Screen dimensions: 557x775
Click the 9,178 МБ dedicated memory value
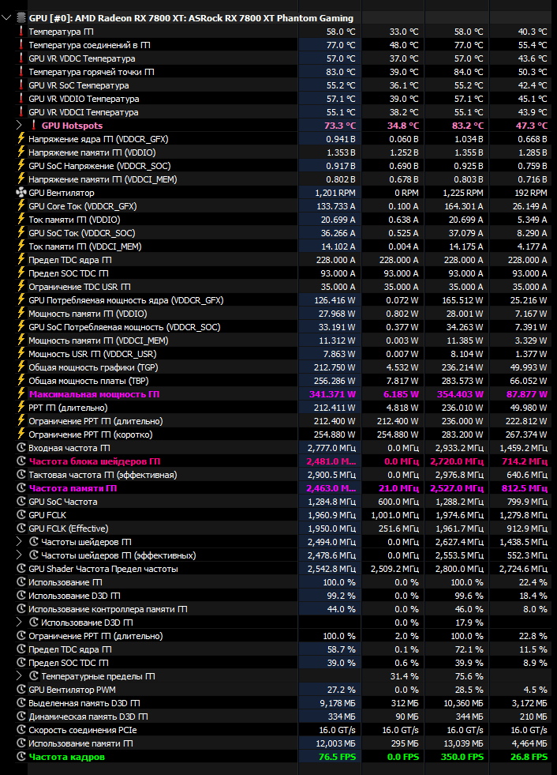338,703
